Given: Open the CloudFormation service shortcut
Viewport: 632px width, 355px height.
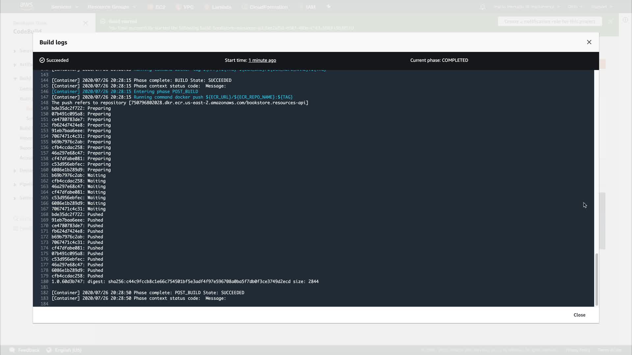Looking at the screenshot, I should [x=268, y=7].
